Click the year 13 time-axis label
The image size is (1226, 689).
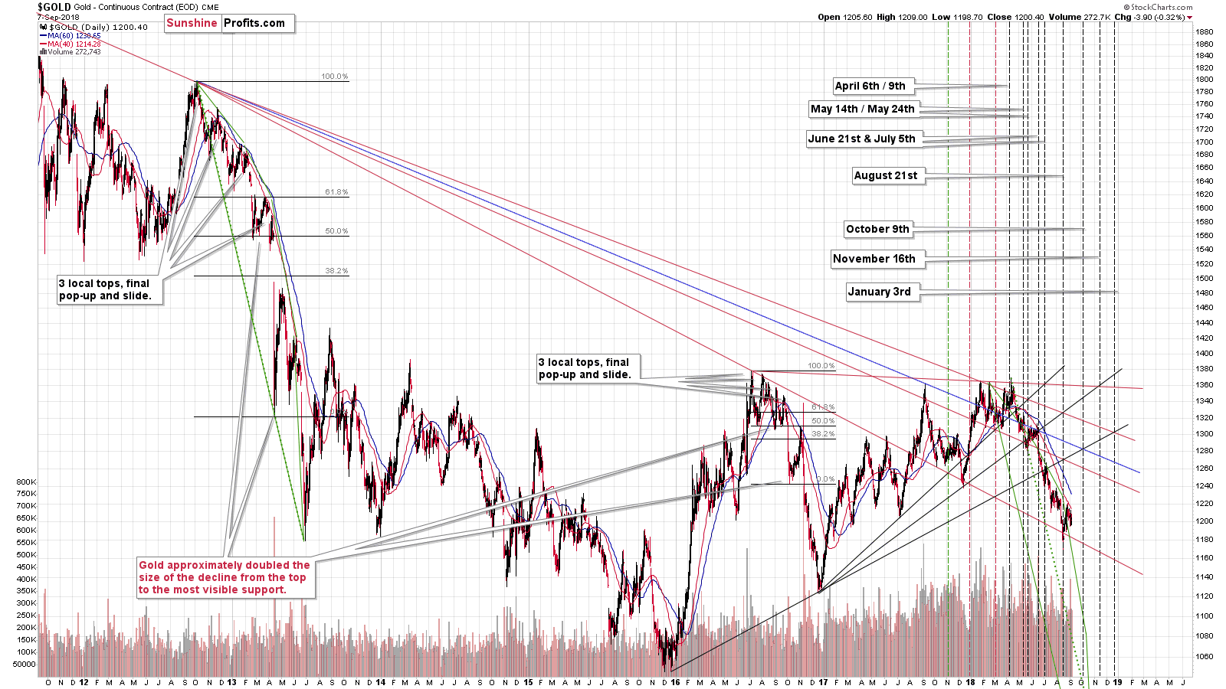point(232,682)
